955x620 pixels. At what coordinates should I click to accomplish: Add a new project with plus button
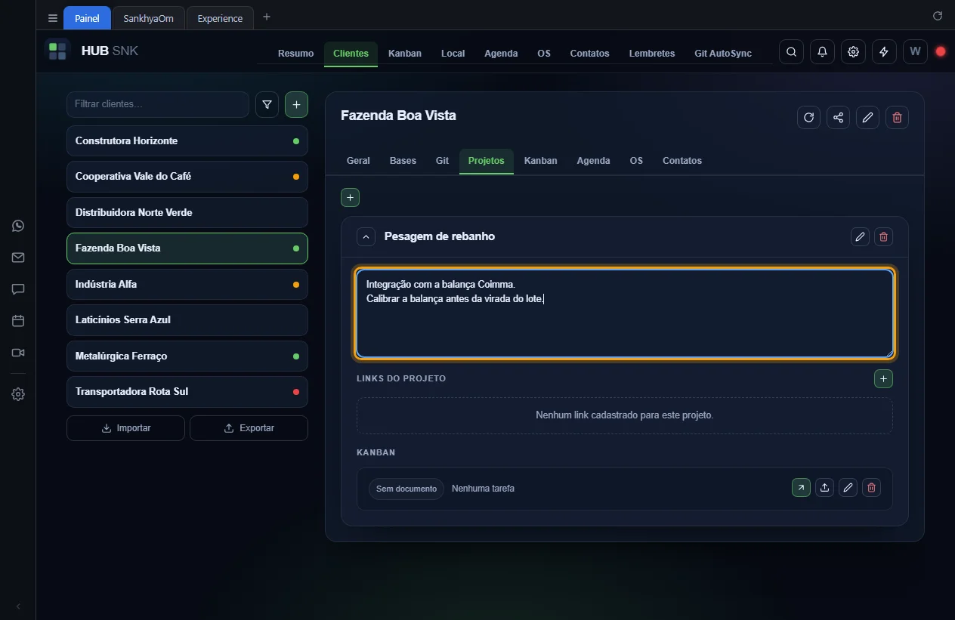click(350, 198)
